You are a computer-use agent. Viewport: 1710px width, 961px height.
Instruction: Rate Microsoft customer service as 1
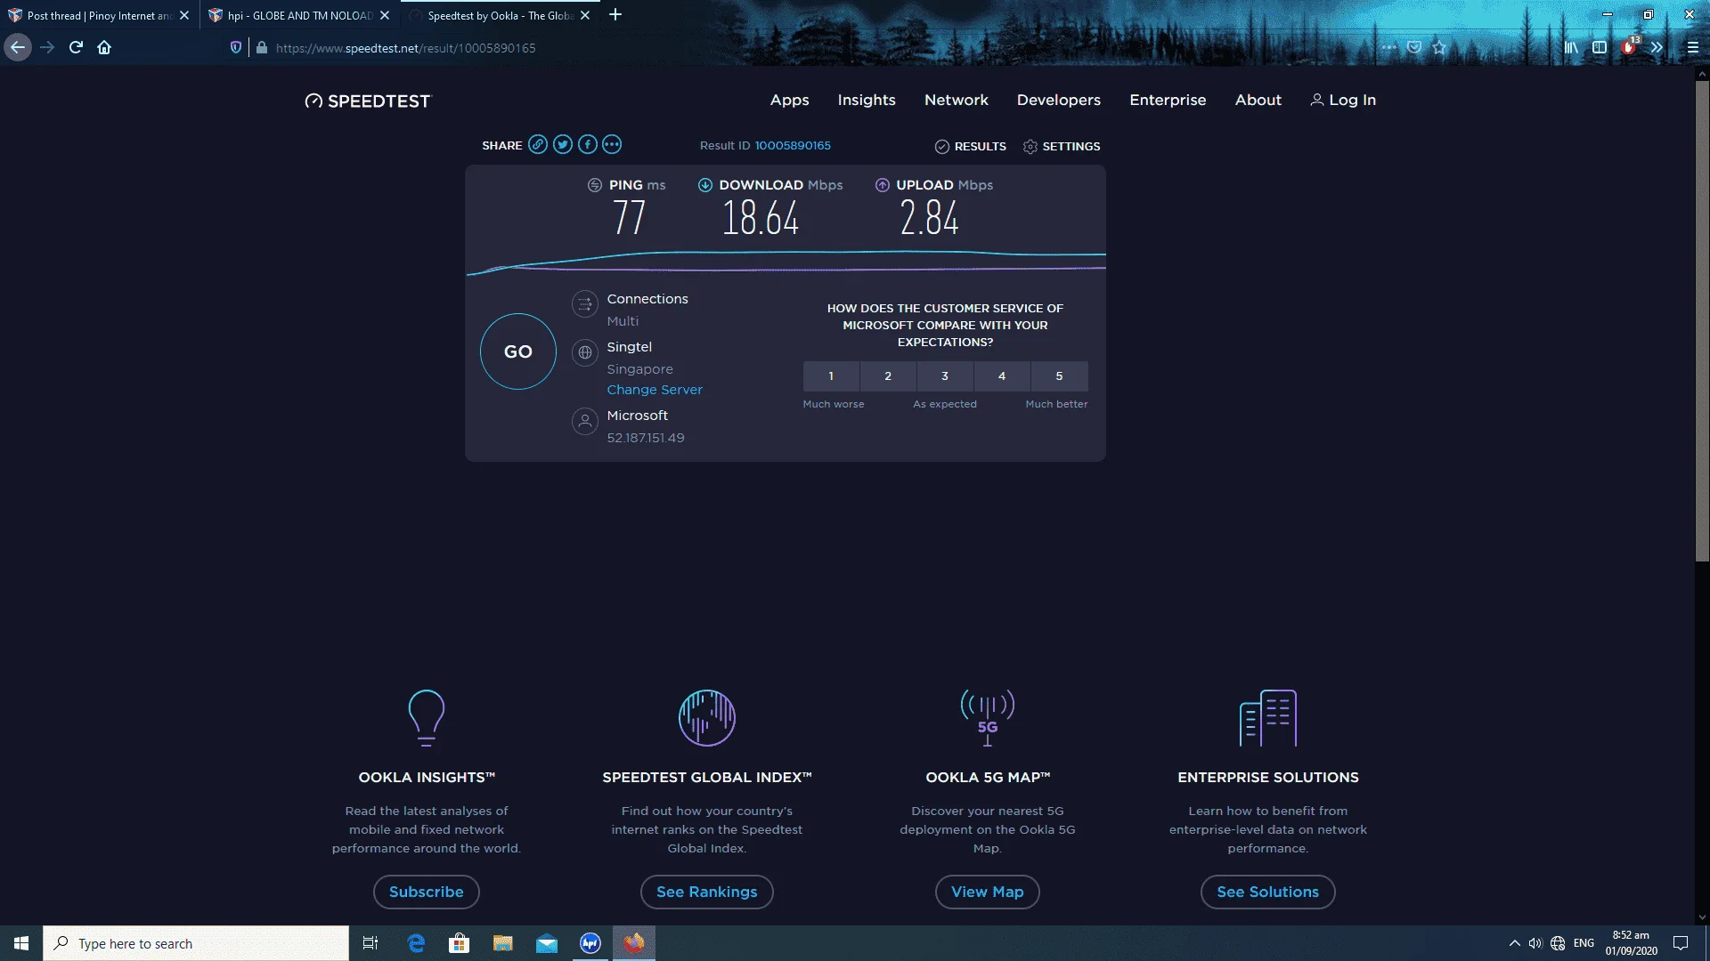click(x=831, y=376)
